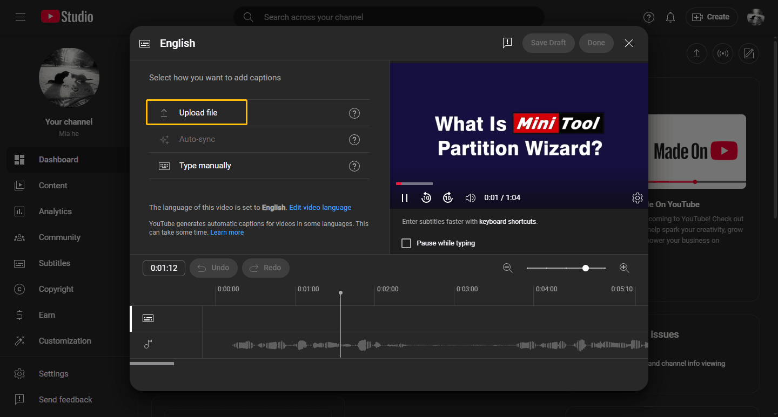778x417 pixels.
Task: Enable Pause while typing checkbox
Action: (406, 243)
